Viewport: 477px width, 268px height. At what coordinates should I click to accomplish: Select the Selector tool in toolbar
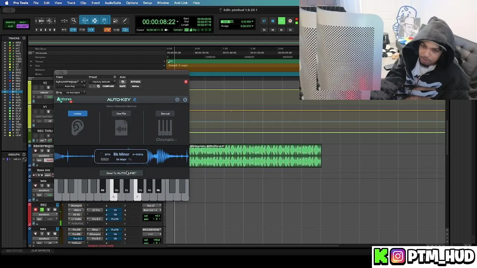(x=95, y=20)
